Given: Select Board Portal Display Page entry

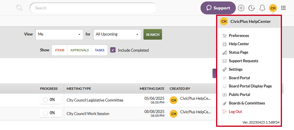Looking at the screenshot, I should pos(250,86).
